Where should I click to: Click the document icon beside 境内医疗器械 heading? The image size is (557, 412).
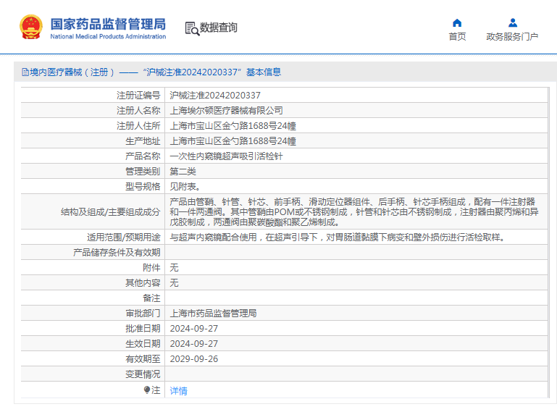tap(25, 72)
